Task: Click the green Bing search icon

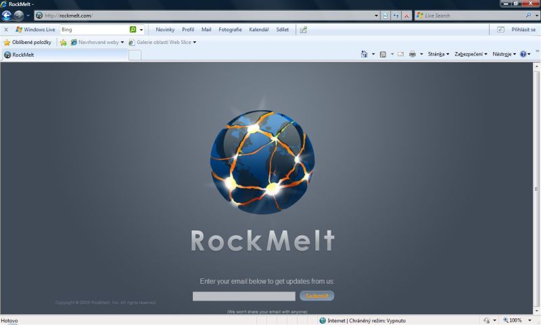Action: [x=133, y=30]
